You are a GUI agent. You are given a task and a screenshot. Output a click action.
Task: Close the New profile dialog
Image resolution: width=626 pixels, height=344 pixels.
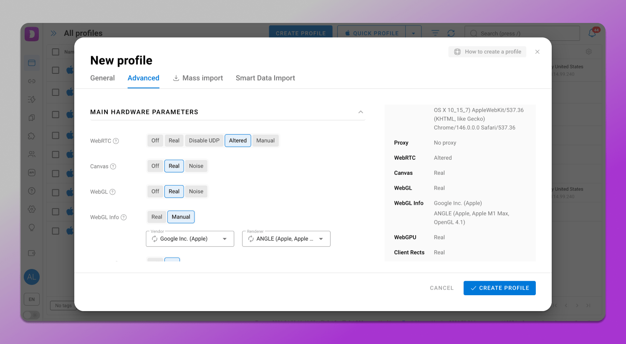coord(538,52)
